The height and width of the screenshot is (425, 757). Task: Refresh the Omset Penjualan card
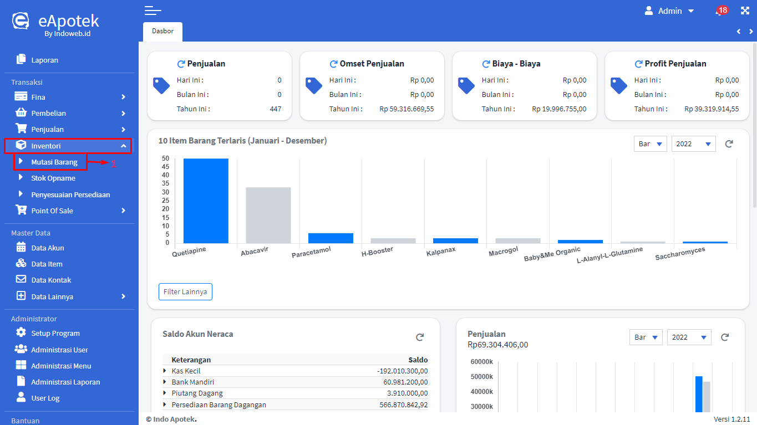click(x=333, y=64)
